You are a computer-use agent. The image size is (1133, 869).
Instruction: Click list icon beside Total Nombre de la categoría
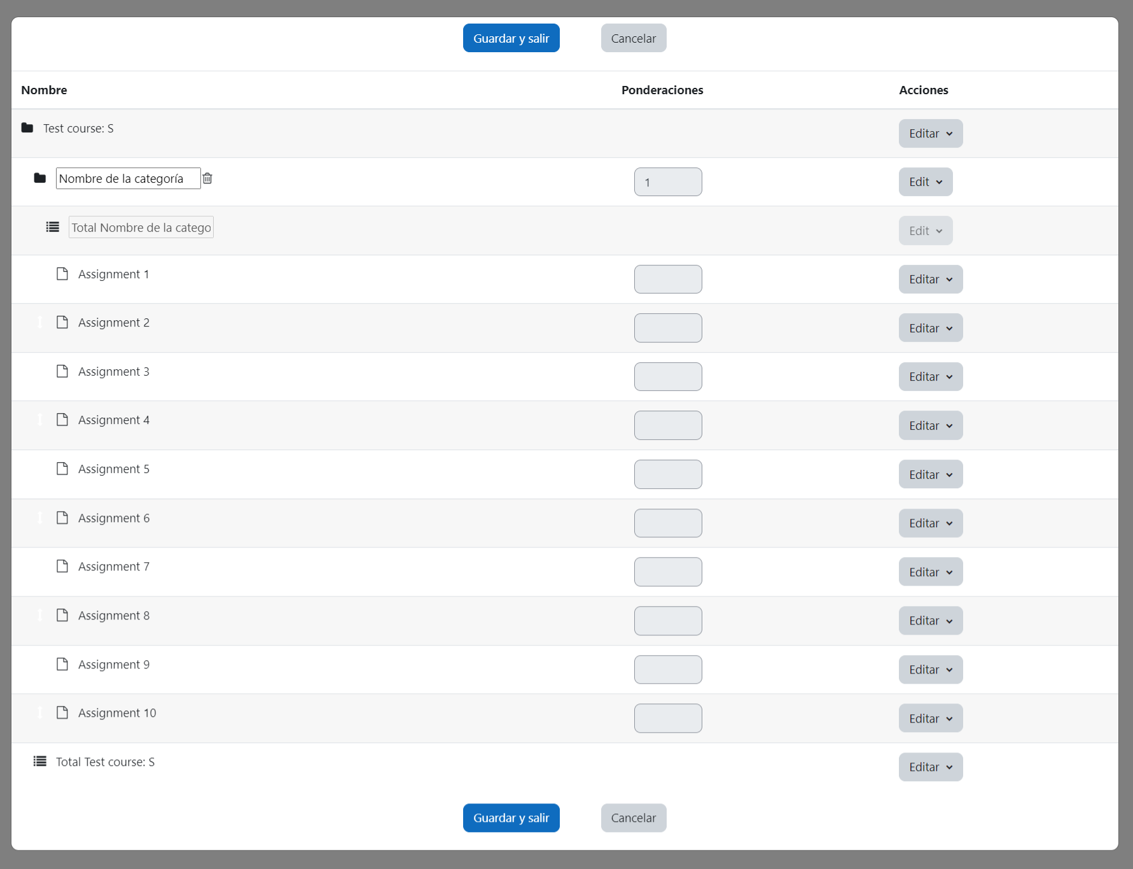coord(53,227)
